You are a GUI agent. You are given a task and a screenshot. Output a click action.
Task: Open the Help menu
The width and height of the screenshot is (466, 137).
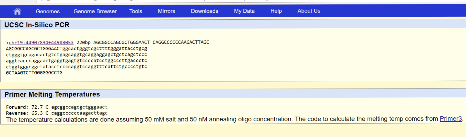point(276,11)
